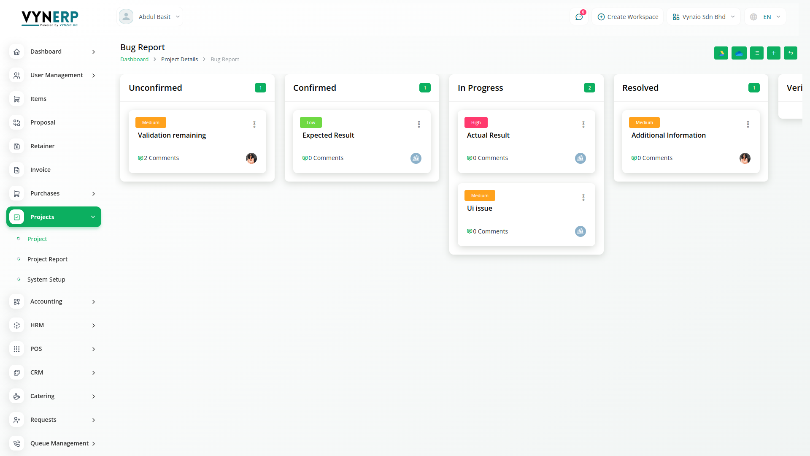Switch to list view icon
The height and width of the screenshot is (456, 810).
coord(756,53)
